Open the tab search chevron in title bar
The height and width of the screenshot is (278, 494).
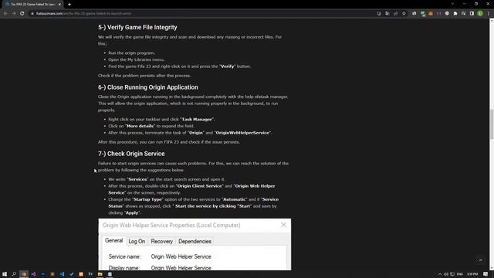[x=452, y=4]
